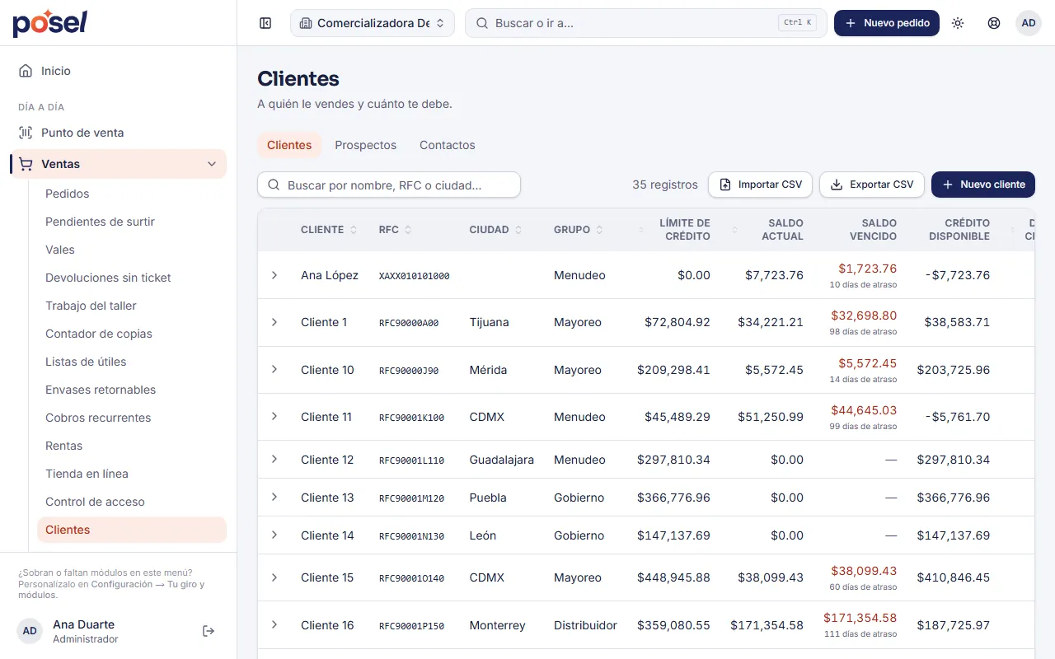Toggle the light/dark theme icon
The height and width of the screenshot is (659, 1055).
[958, 23]
